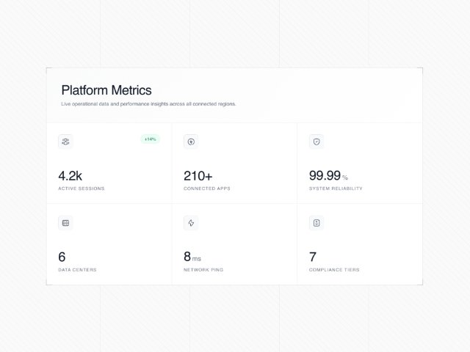Screen dimensions: 470x352
Task: Click the System Reliability shield icon
Action: (317, 142)
